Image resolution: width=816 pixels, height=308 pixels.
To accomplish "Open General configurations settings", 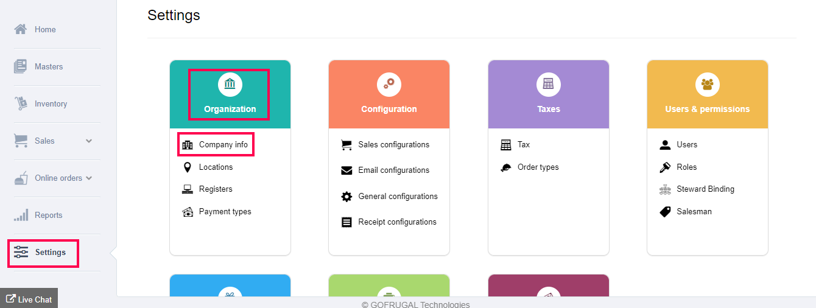I will pos(398,197).
